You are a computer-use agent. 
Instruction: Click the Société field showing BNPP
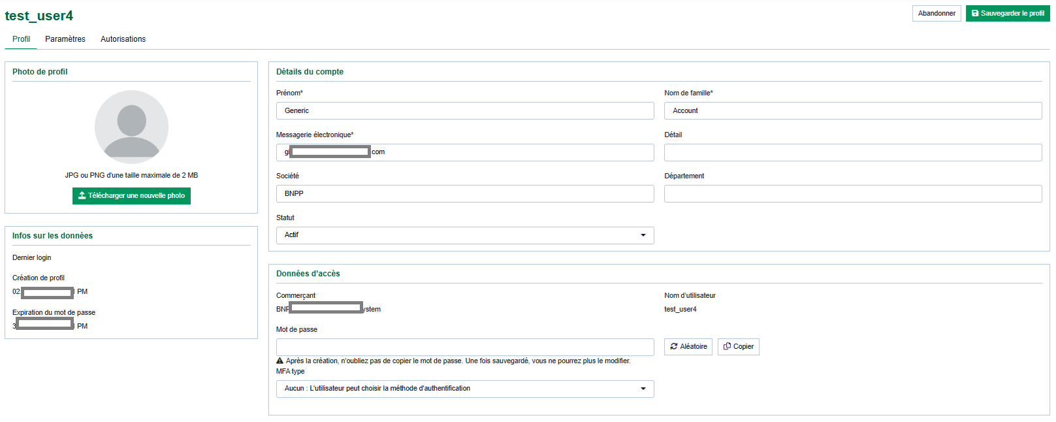(464, 194)
